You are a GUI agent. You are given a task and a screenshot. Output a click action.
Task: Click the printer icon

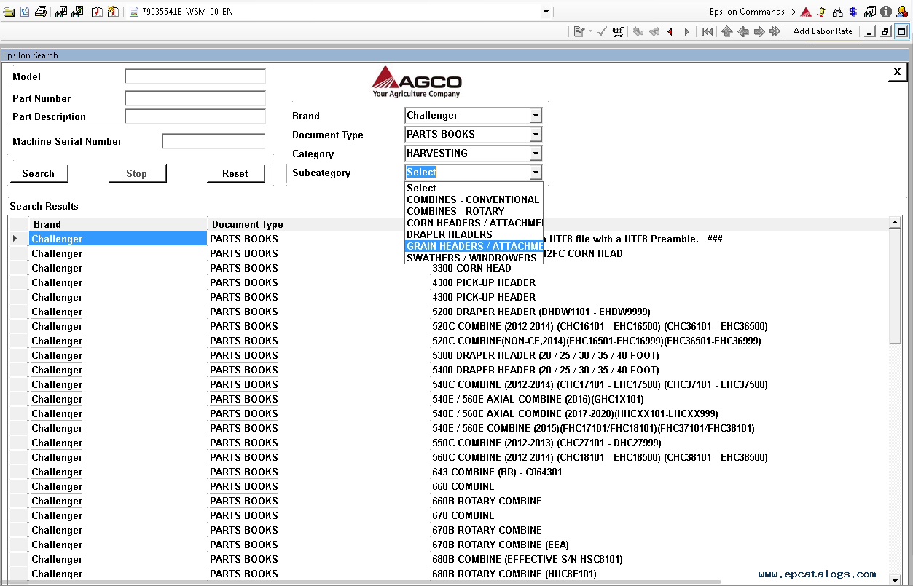[41, 12]
